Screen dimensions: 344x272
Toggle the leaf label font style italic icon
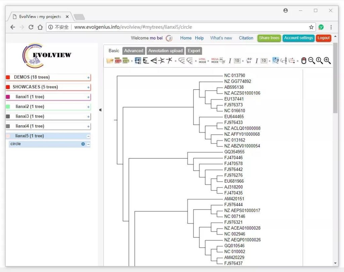257,61
